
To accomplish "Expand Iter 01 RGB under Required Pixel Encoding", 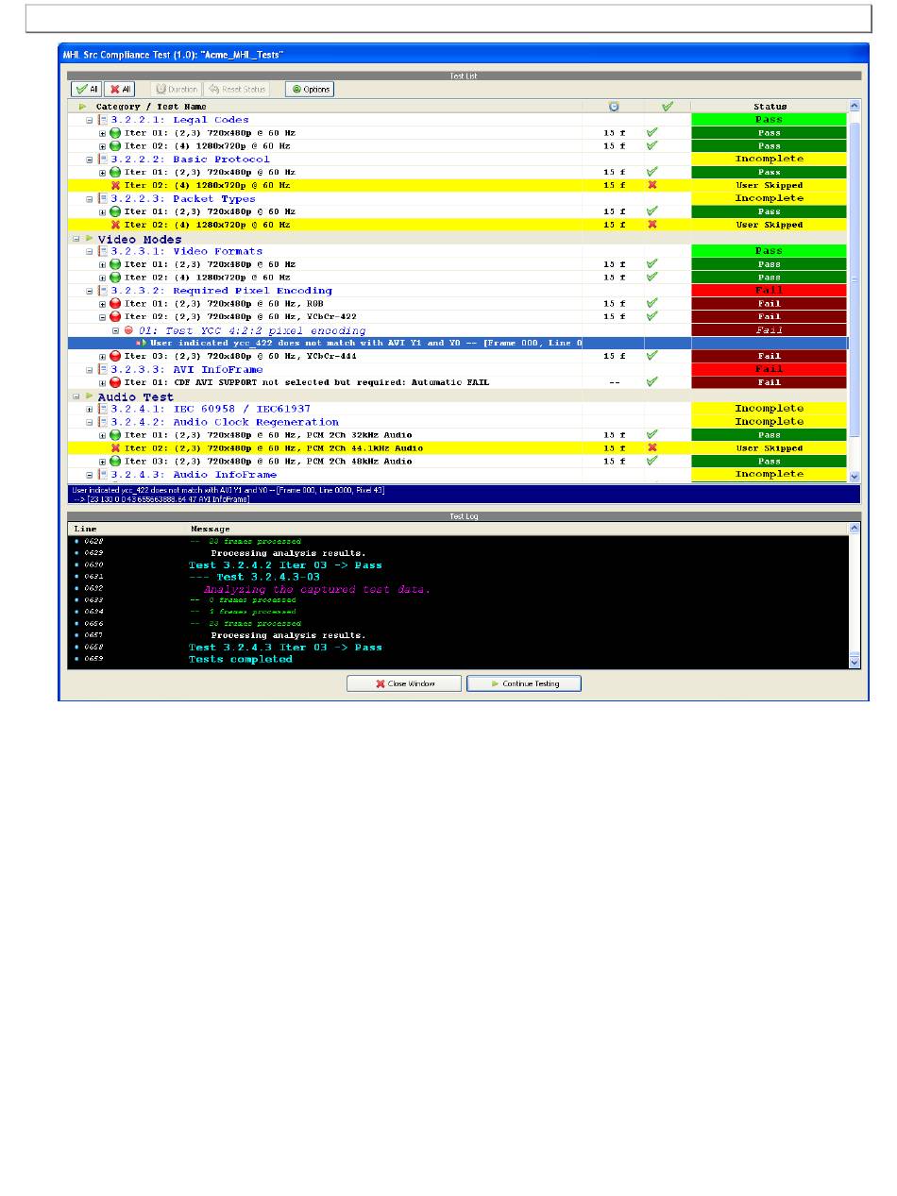I will (103, 304).
